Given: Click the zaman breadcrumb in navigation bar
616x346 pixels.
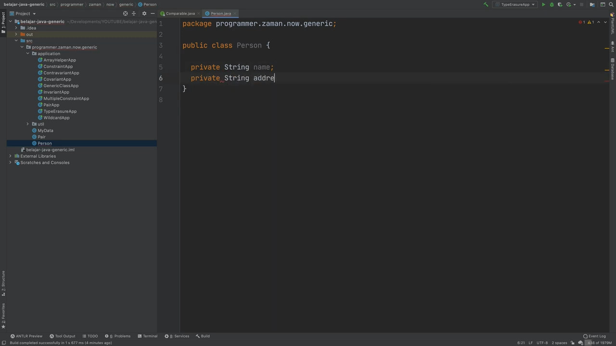Looking at the screenshot, I should 95,4.
